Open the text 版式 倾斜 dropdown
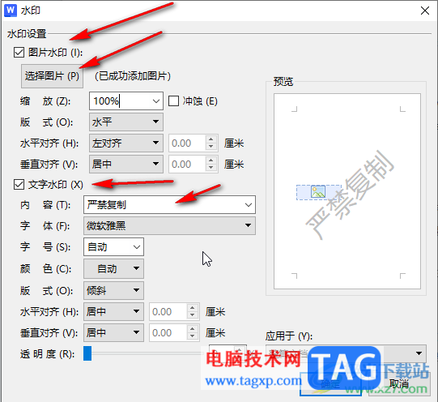The width and height of the screenshot is (438, 402). pyautogui.click(x=113, y=290)
